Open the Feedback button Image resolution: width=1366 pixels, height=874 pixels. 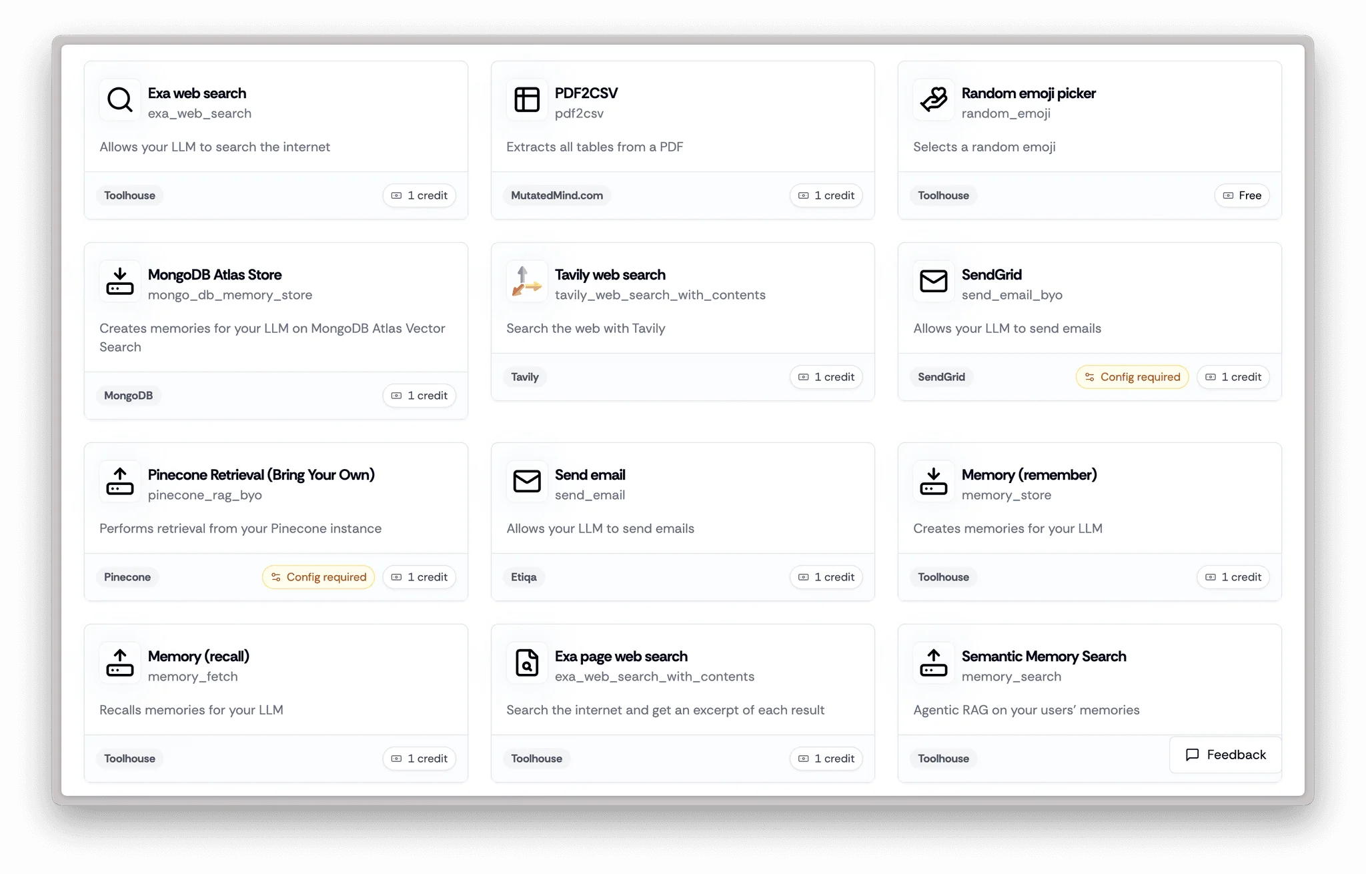tap(1226, 755)
